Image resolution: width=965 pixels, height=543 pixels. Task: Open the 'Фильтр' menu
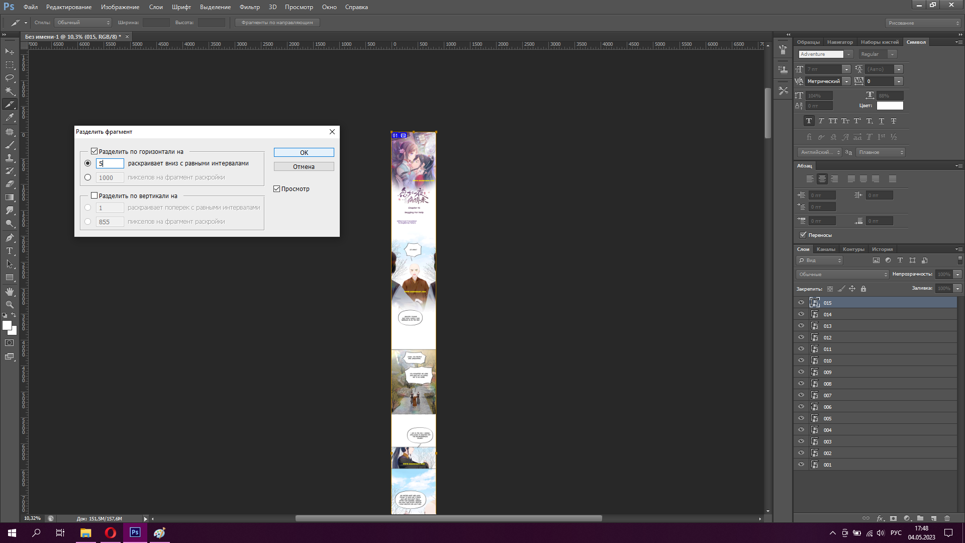[250, 7]
